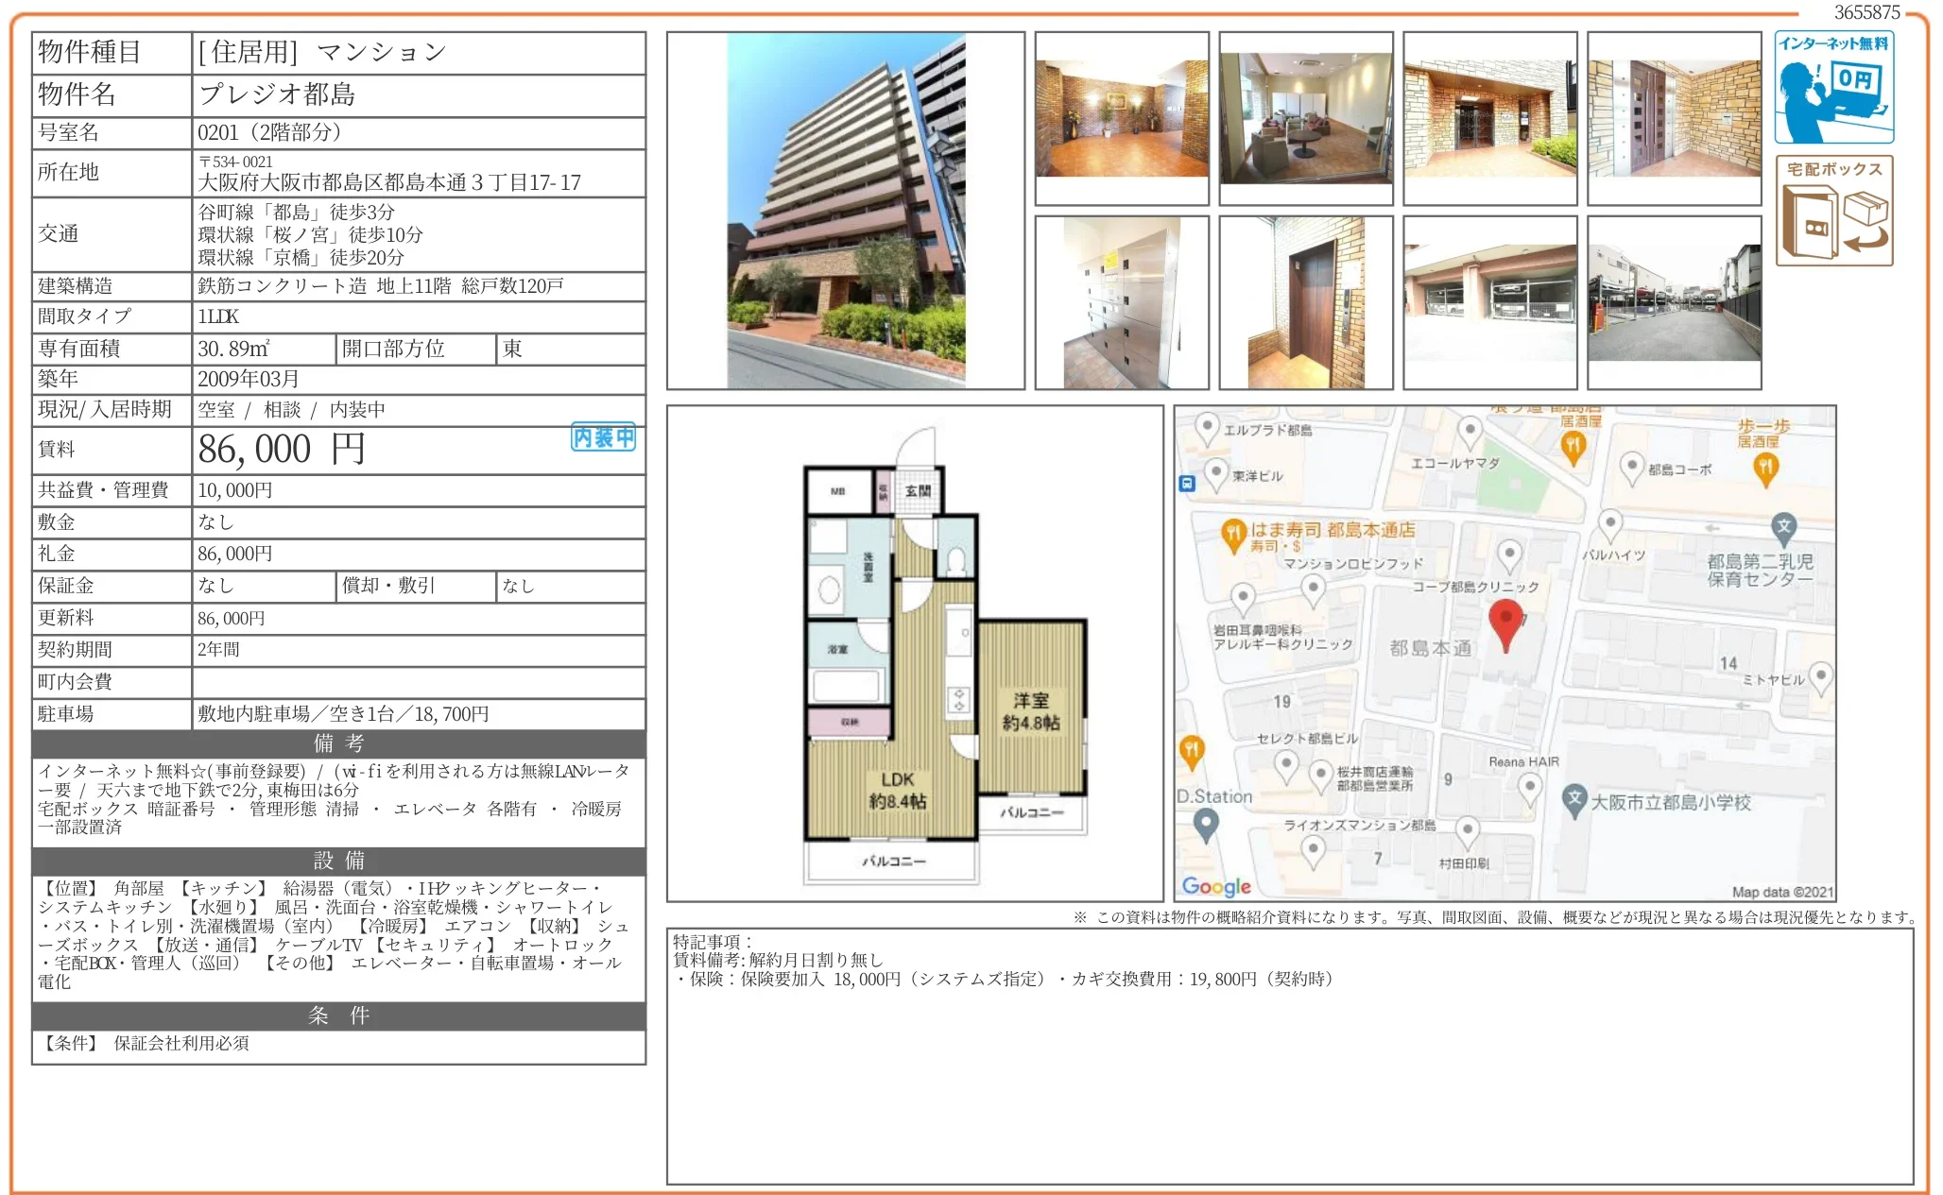This screenshot has height=1195, width=1943.
Task: Open the elevator door photo
Action: (1305, 302)
